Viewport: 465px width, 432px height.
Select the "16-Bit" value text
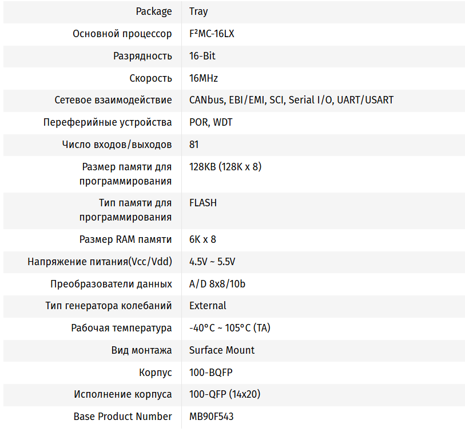click(202, 56)
